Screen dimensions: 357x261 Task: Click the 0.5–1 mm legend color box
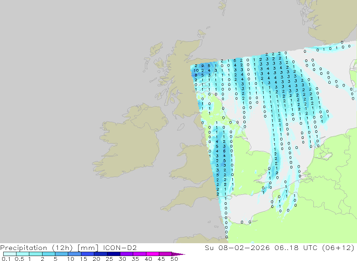click(x=23, y=254)
